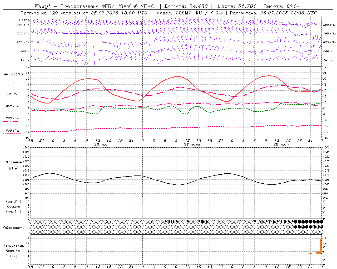Click the "Широта: 51.701" header field

pyautogui.click(x=235, y=6)
